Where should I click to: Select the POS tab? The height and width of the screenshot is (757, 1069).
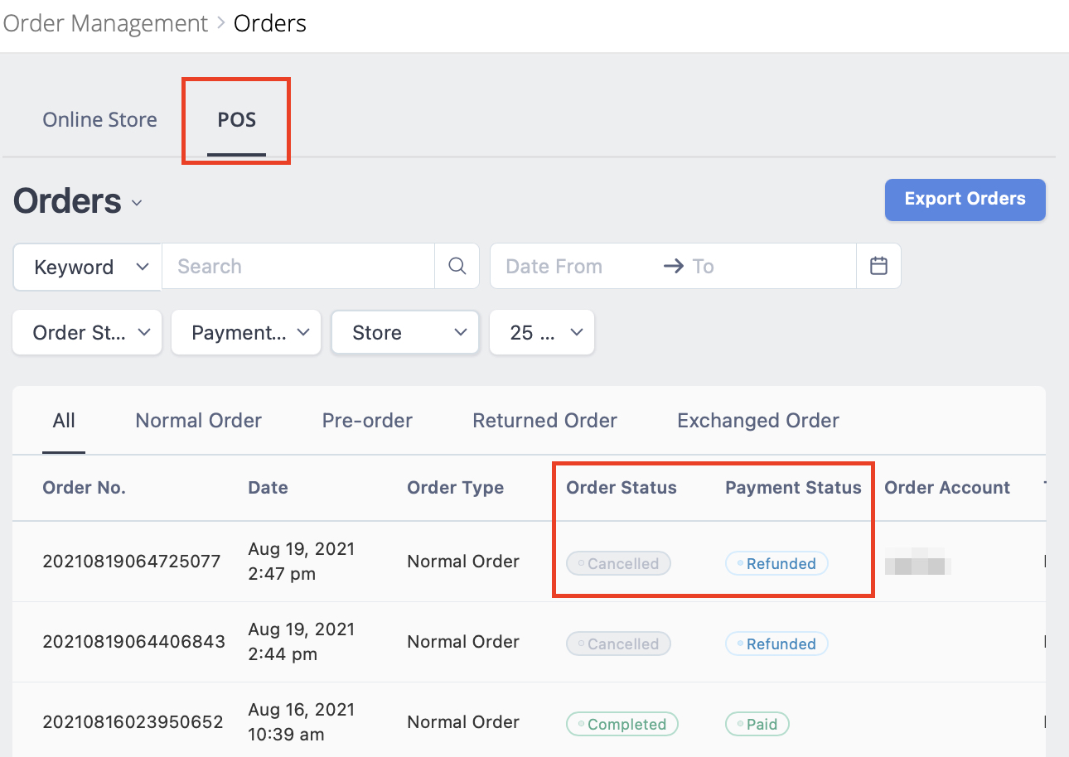pos(236,119)
